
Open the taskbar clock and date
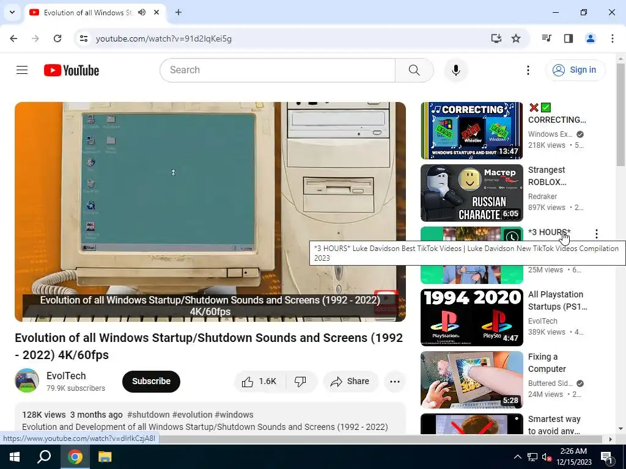tap(573, 457)
